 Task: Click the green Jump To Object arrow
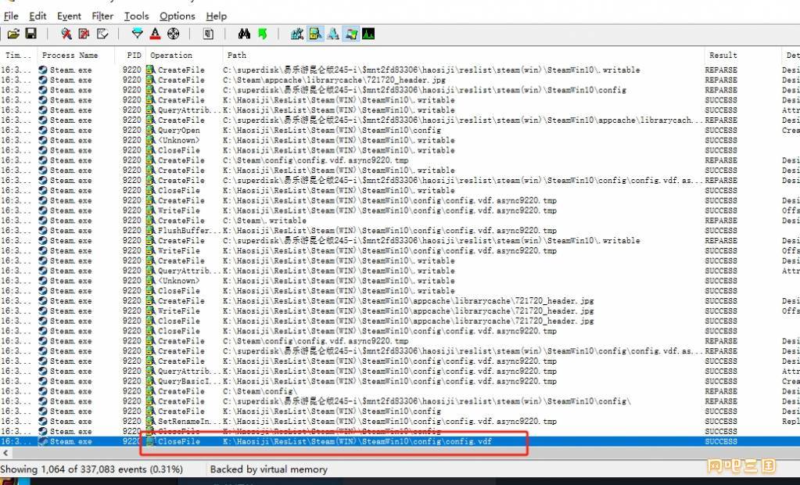tap(262, 34)
